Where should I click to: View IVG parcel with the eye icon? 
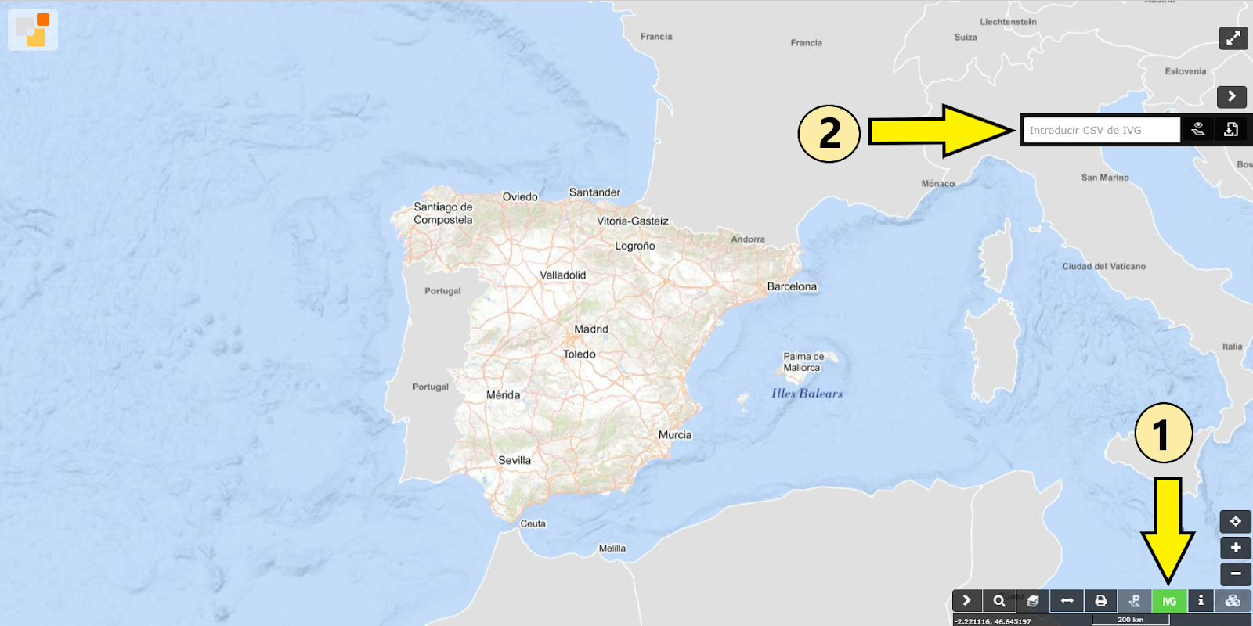pyautogui.click(x=1198, y=130)
